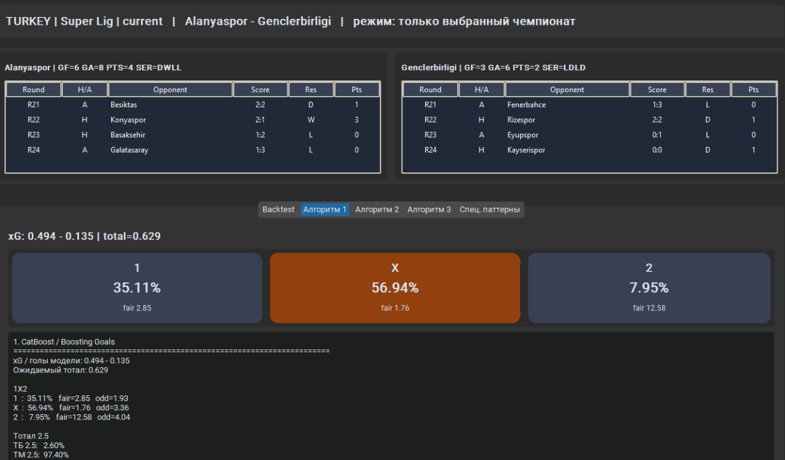Click Pts column header in Genclerbirligi table
Viewport: 785px width, 460px height.
click(754, 90)
